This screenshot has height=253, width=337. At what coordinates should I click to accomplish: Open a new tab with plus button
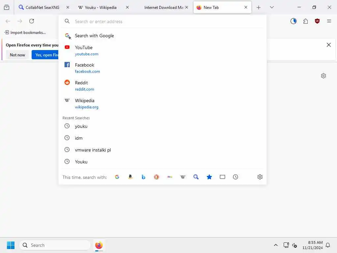[x=259, y=7]
